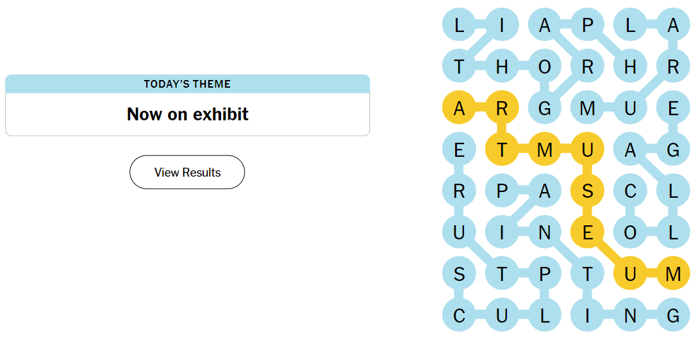Click the yellow M linked to yellow T
Image resolution: width=698 pixels, height=345 pixels.
click(545, 150)
